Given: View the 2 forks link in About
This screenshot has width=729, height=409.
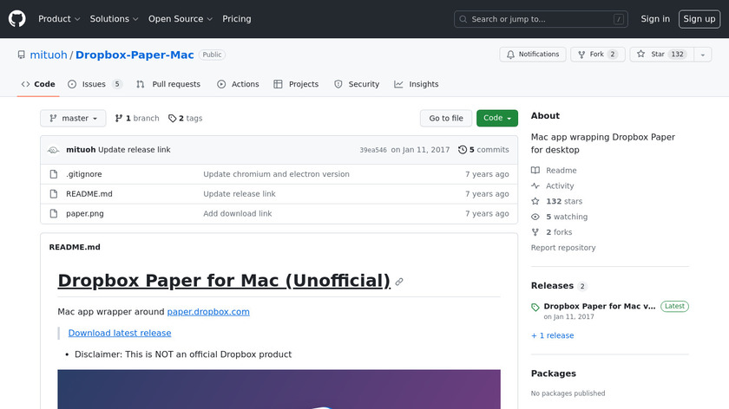Looking at the screenshot, I should tap(551, 232).
